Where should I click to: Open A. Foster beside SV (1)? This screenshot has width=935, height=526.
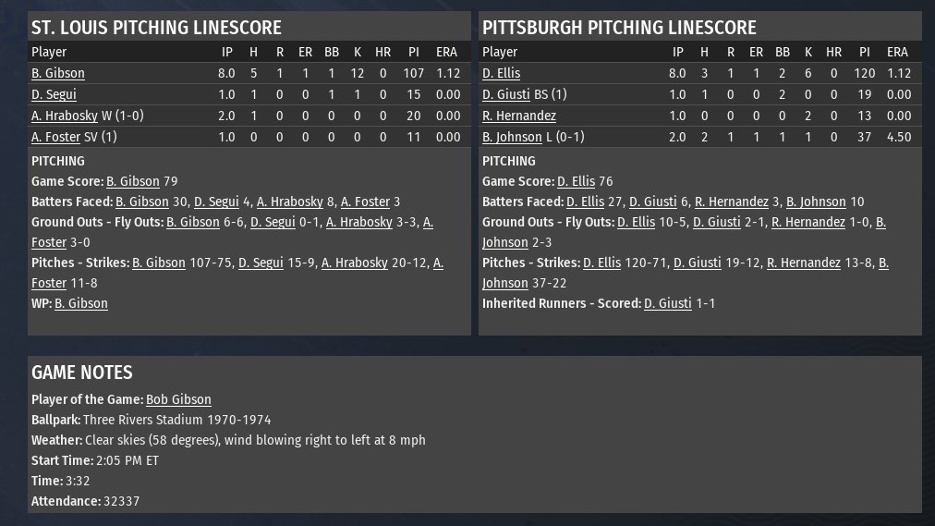[x=56, y=137]
